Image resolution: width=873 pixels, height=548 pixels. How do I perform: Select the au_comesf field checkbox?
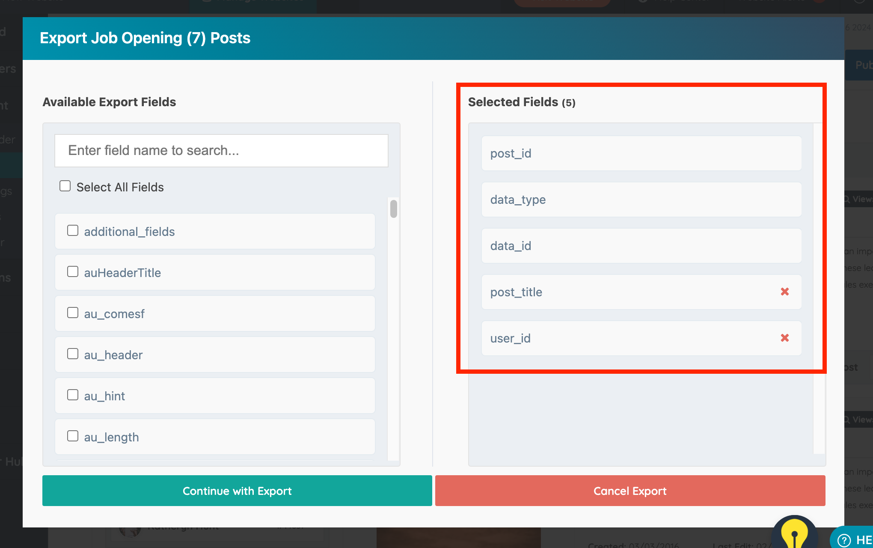tap(73, 313)
